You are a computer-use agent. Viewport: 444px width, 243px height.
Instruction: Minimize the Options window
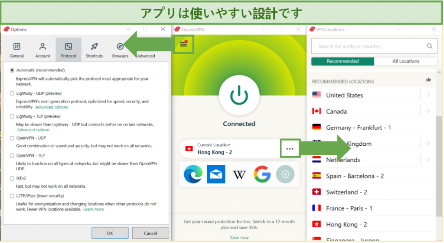tap(128, 29)
